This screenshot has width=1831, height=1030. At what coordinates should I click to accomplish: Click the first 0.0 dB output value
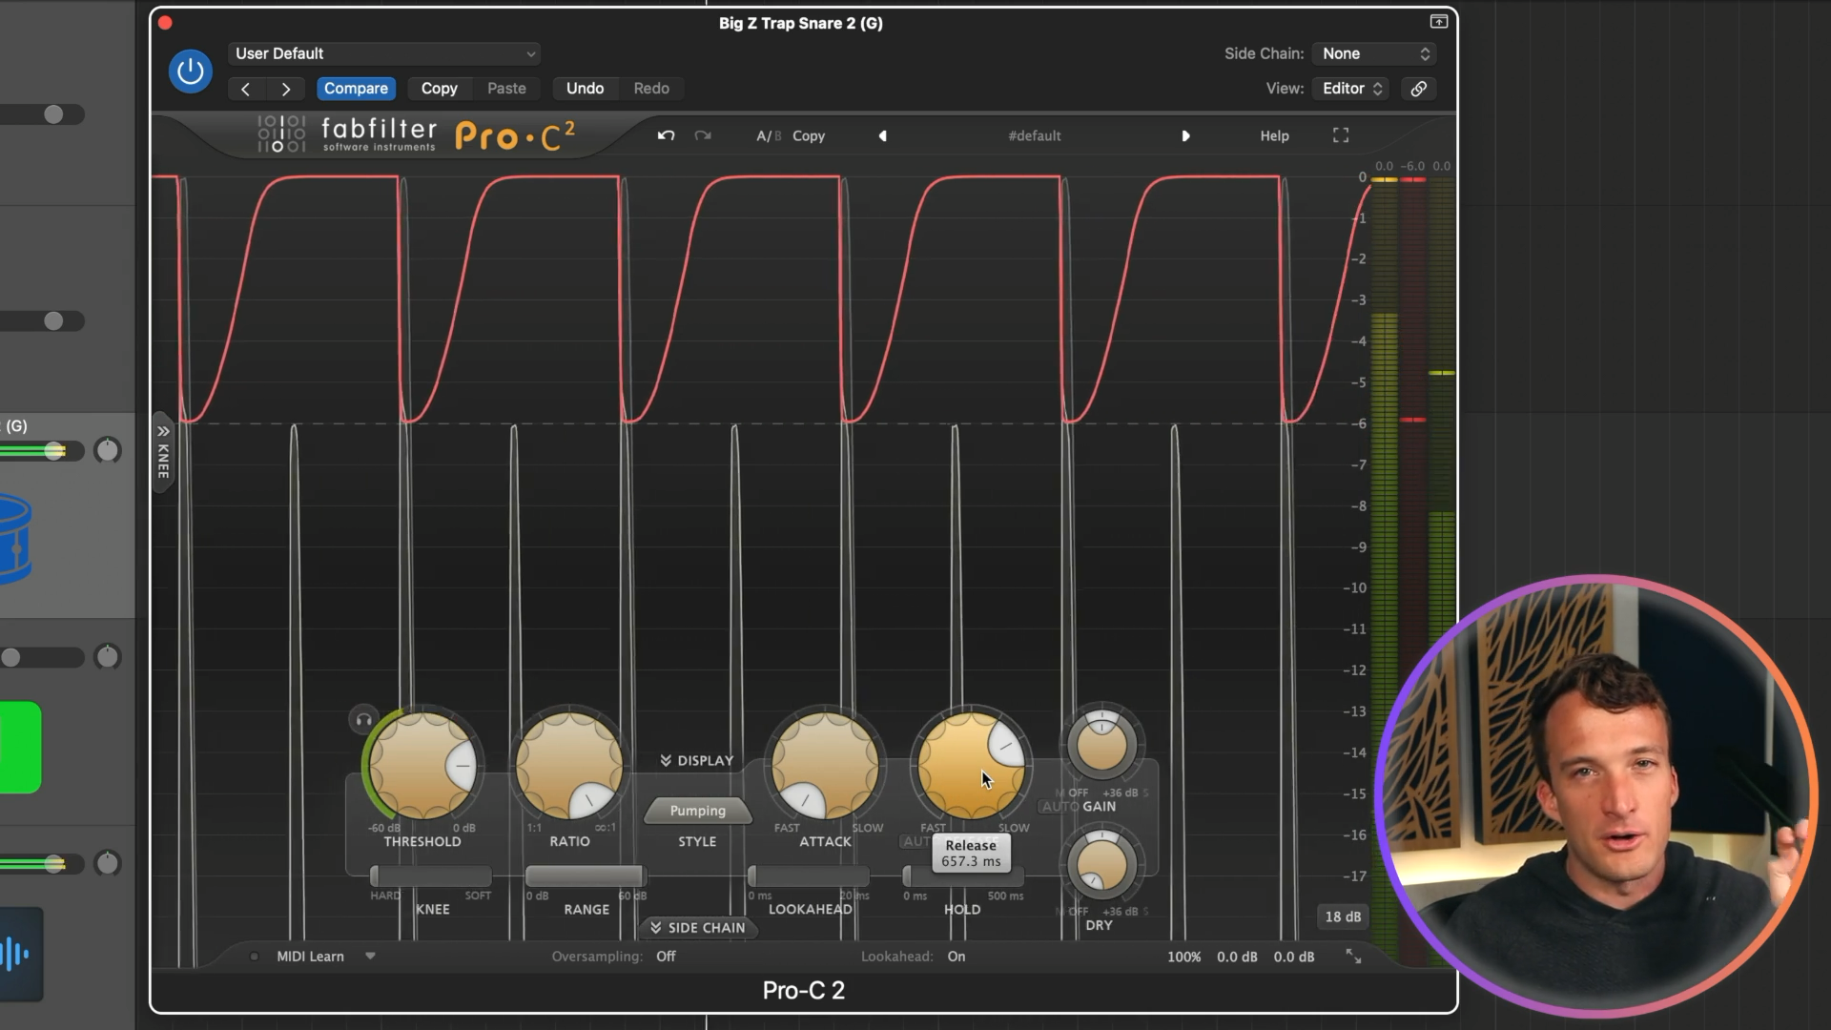1237,957
